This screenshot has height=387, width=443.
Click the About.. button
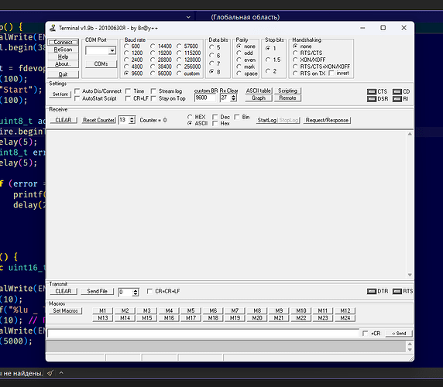[x=63, y=63]
